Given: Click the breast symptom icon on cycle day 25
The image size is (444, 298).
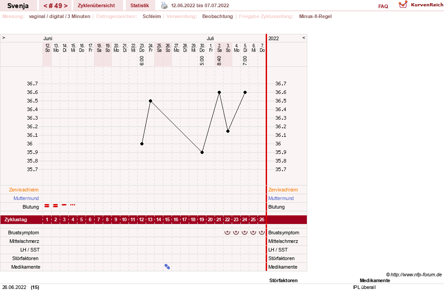Looking at the screenshot, I should (253, 233).
